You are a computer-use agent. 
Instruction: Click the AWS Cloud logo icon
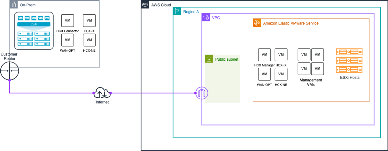pos(145,5)
